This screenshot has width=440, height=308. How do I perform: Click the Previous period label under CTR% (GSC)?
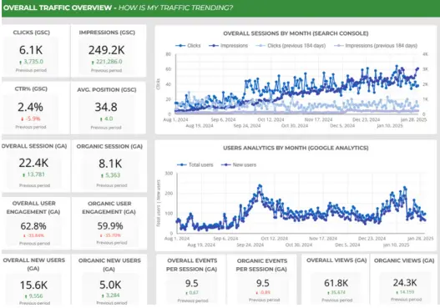click(31, 127)
